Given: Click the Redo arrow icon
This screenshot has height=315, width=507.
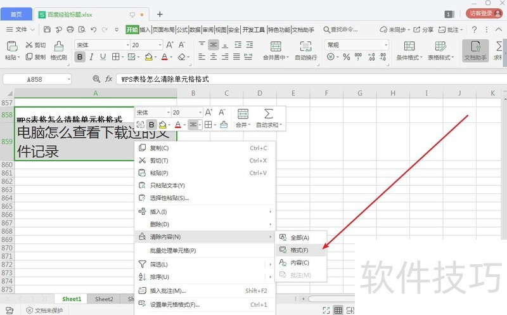Looking at the screenshot, I should (105, 29).
